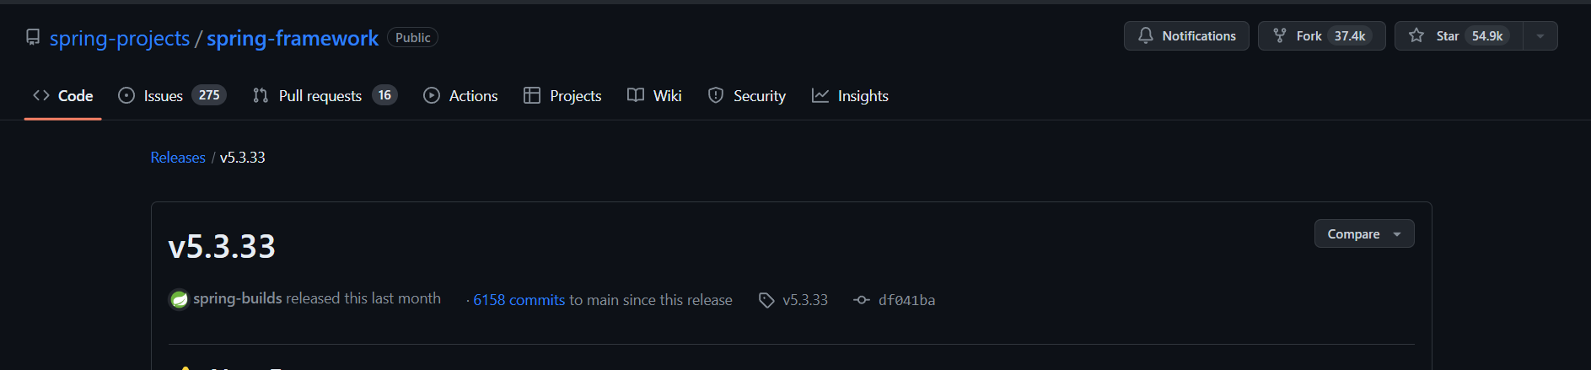Click the Security shield icon
Screen dimensions: 1591x370
[x=716, y=96]
